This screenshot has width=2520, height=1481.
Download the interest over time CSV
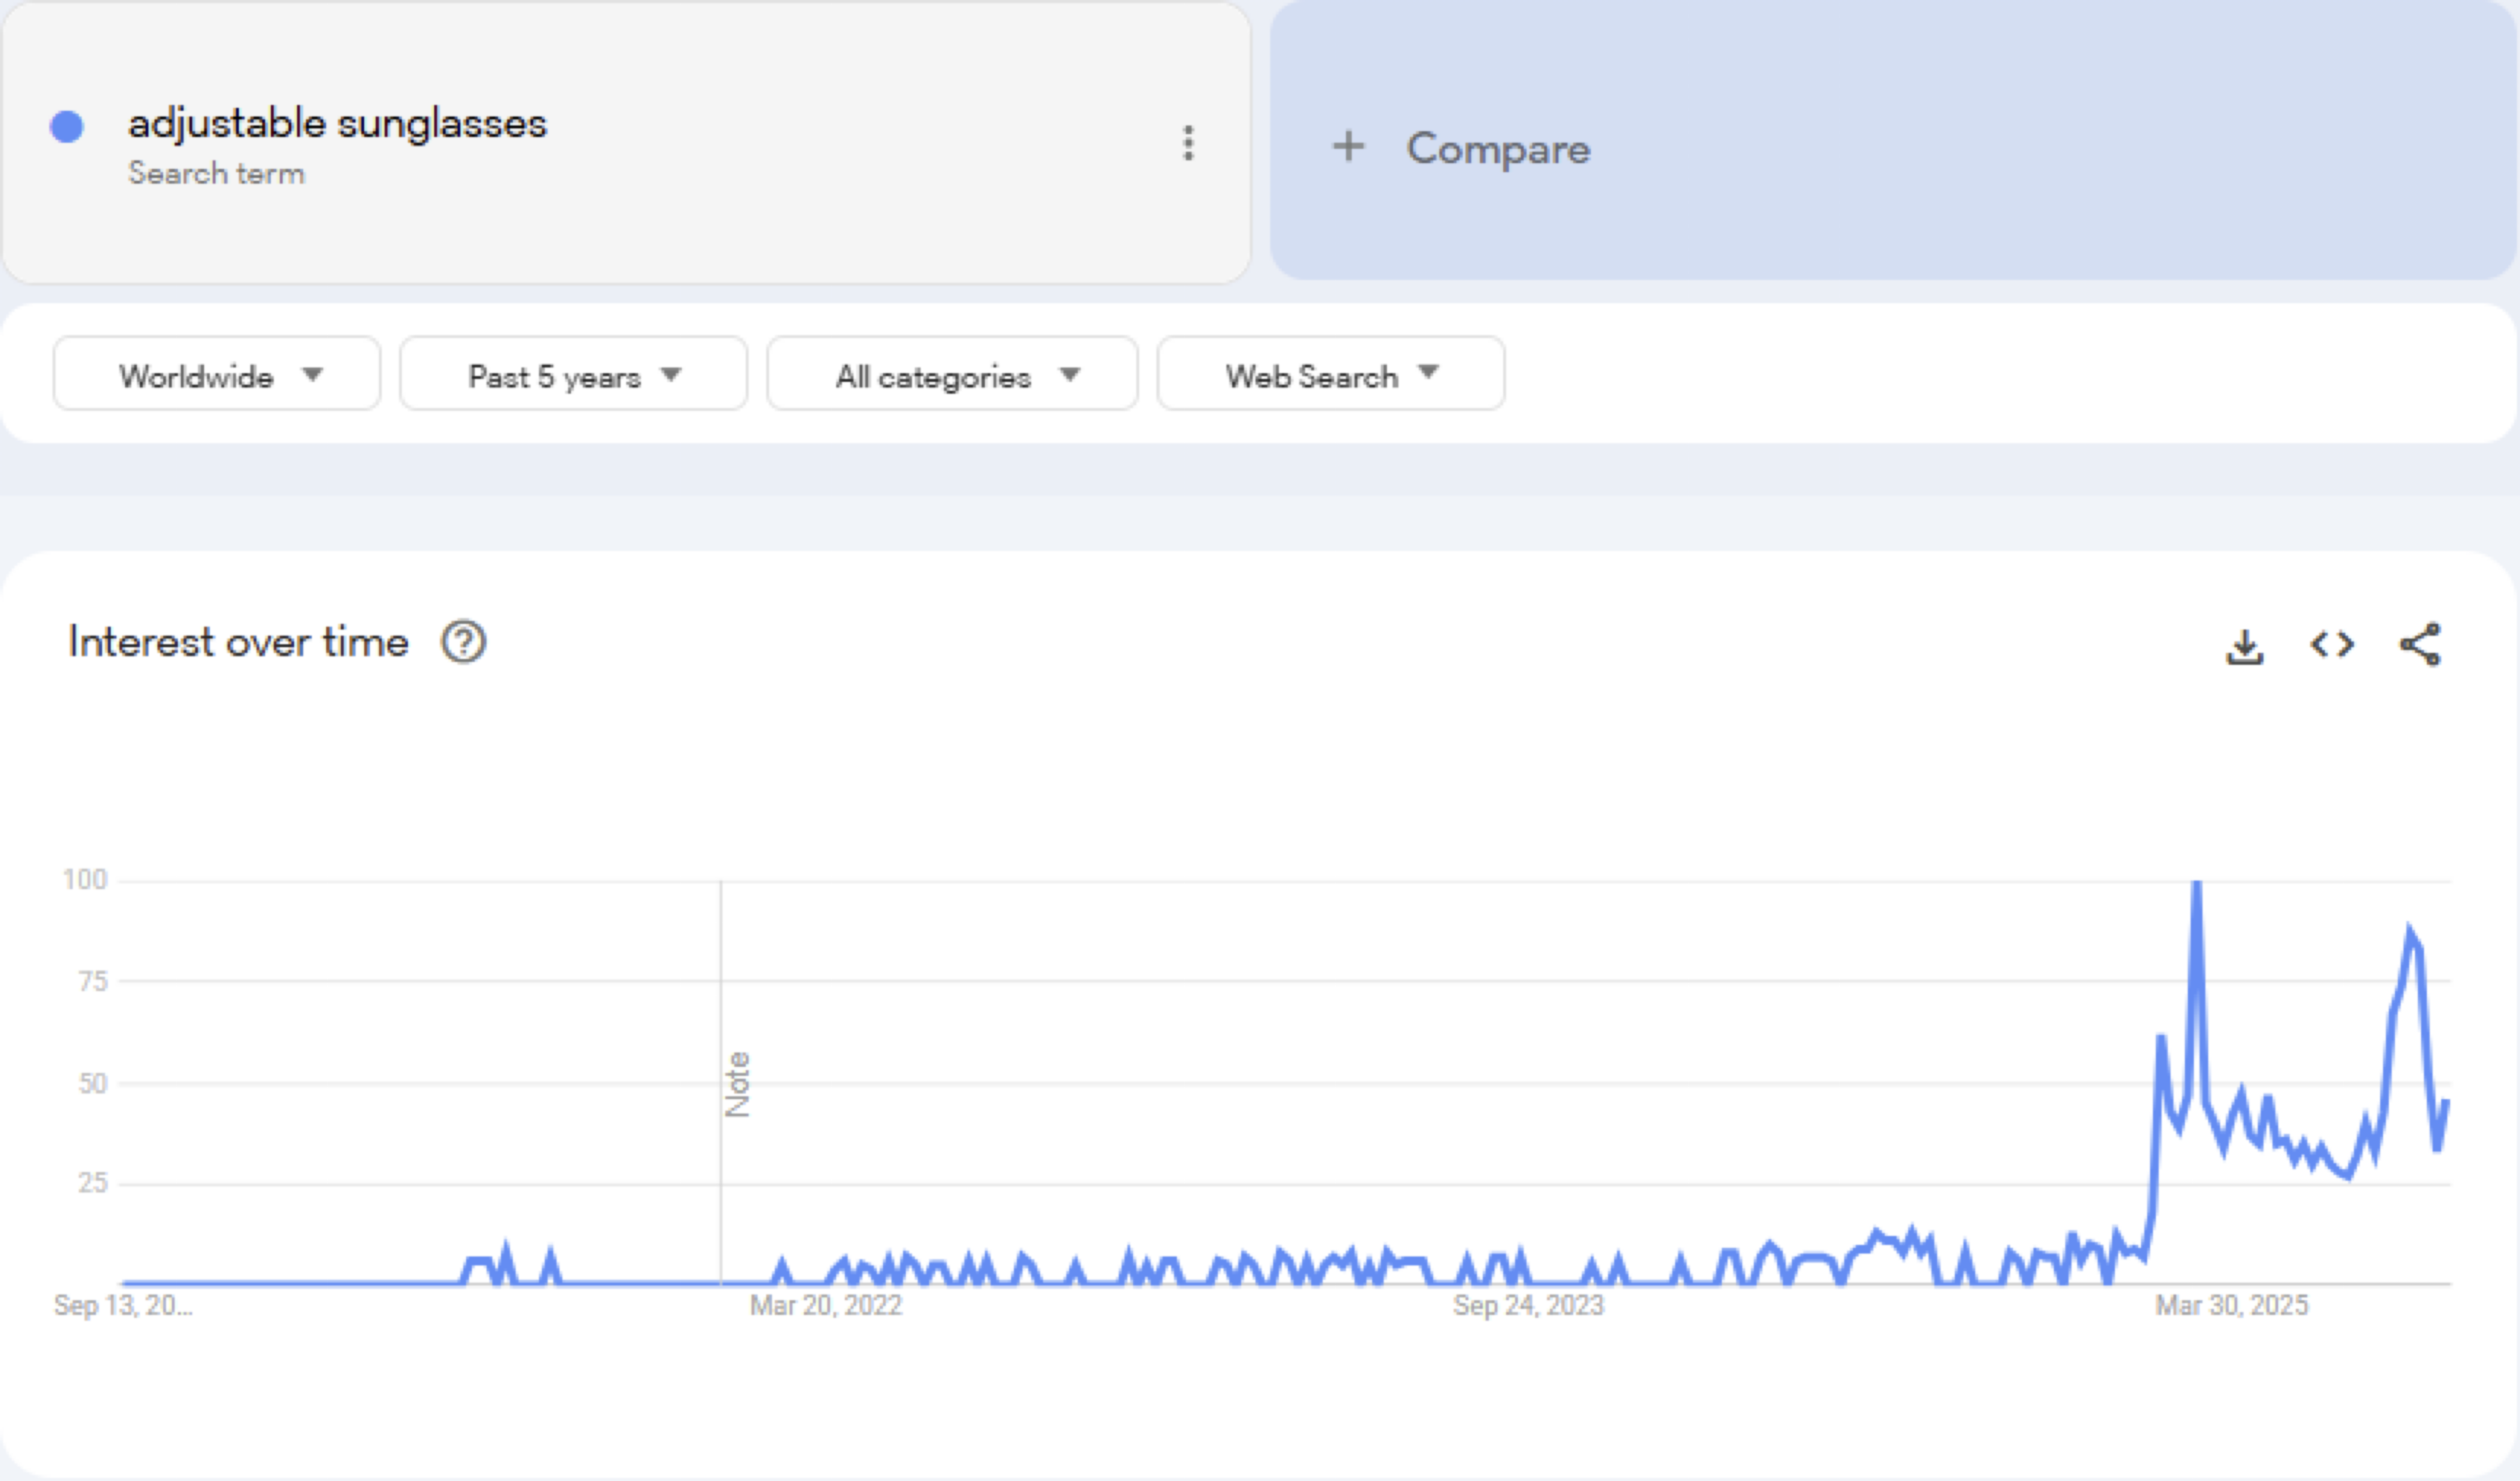2244,646
